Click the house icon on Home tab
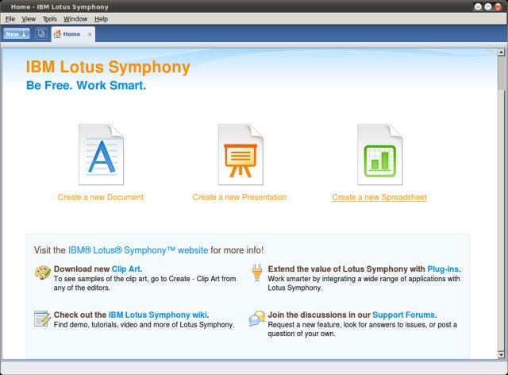The height and width of the screenshot is (375, 508). [57, 33]
